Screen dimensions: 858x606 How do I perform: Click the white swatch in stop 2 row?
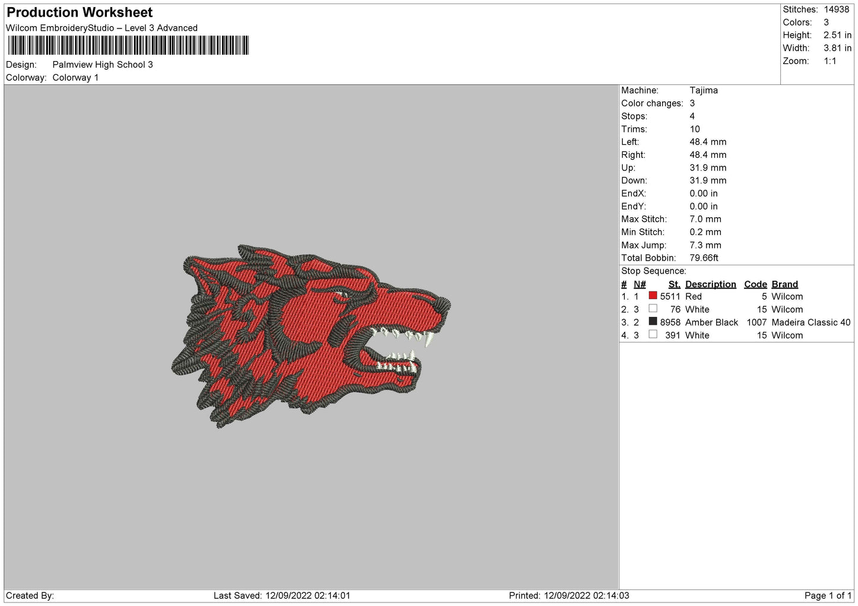(x=653, y=309)
